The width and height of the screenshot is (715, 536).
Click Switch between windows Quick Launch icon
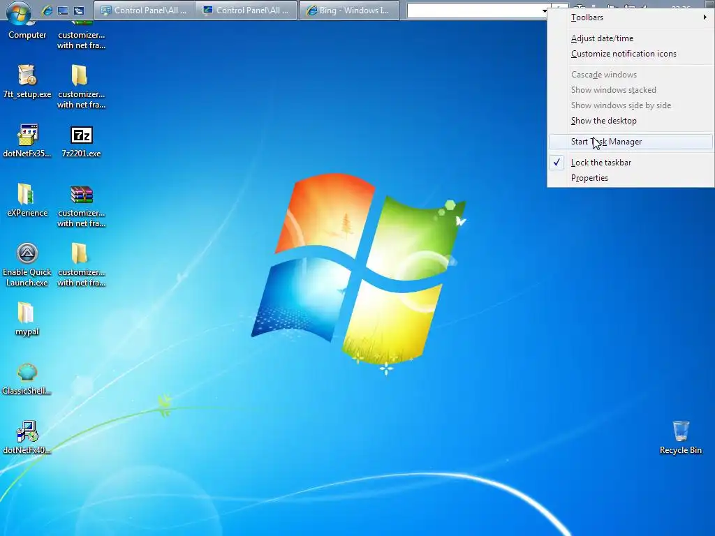coord(79,10)
